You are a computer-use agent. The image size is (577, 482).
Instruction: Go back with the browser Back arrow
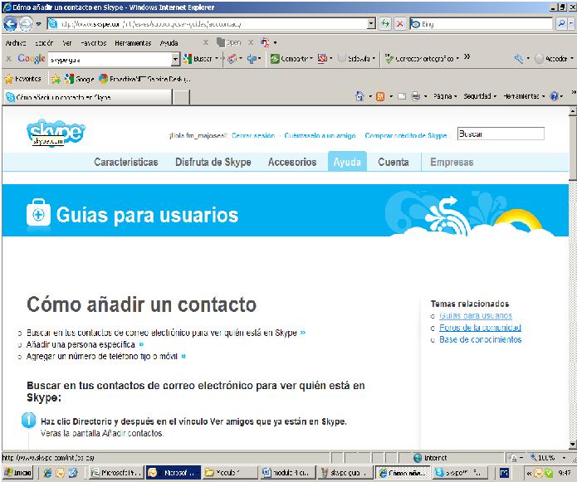pos(10,24)
